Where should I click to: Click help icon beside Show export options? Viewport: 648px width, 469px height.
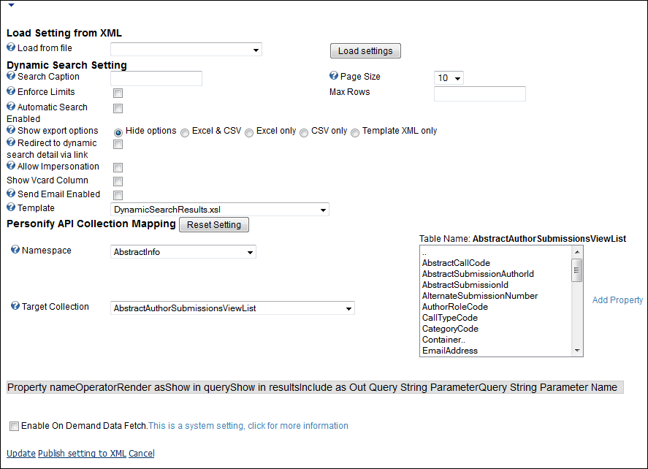coord(11,130)
